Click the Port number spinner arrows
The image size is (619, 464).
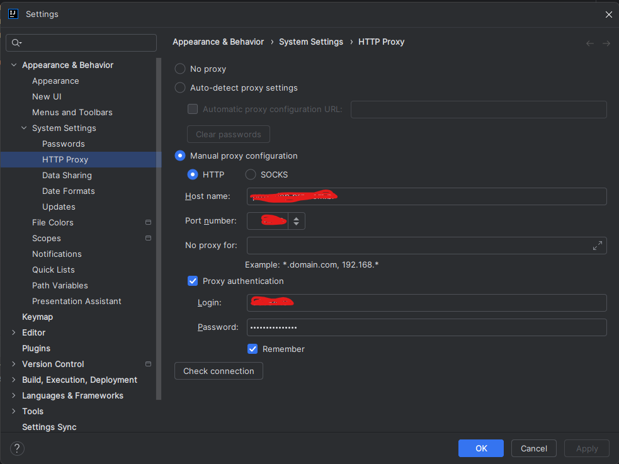(x=297, y=221)
